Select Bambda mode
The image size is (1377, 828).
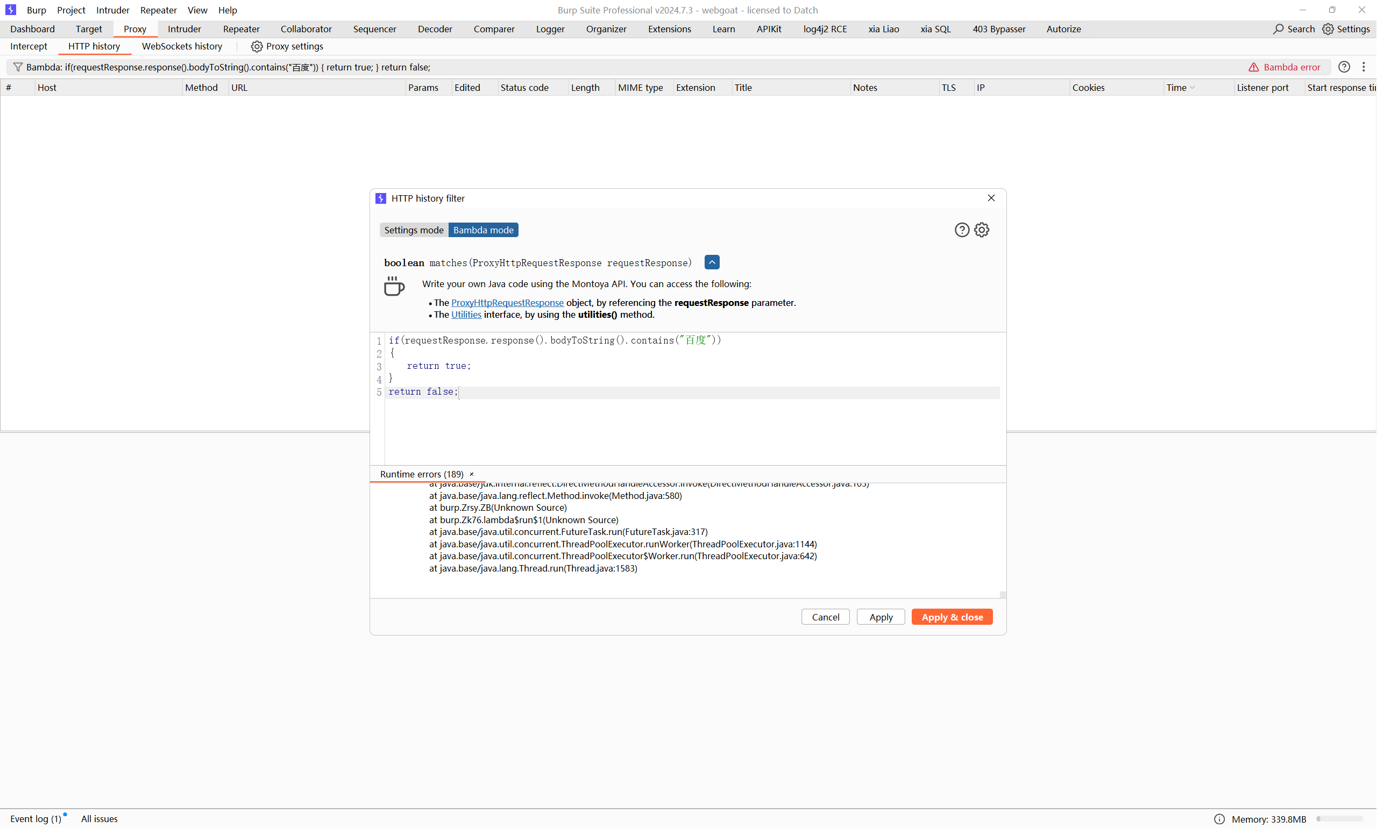[484, 230]
